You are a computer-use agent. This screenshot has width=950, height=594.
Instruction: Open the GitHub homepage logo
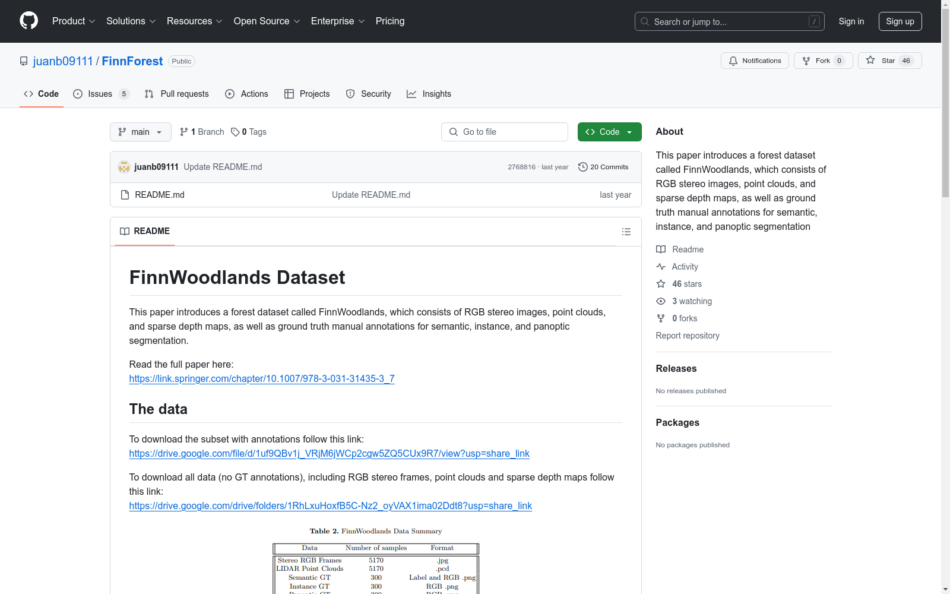tap(28, 21)
